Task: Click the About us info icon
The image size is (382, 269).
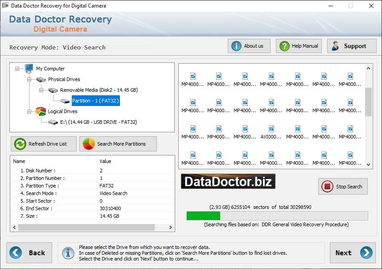Action: pyautogui.click(x=236, y=46)
